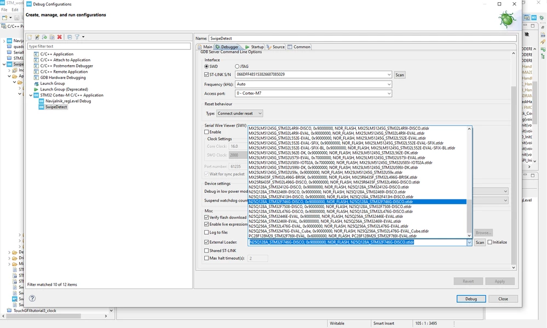
Task: Click the Close button
Action: click(503, 299)
